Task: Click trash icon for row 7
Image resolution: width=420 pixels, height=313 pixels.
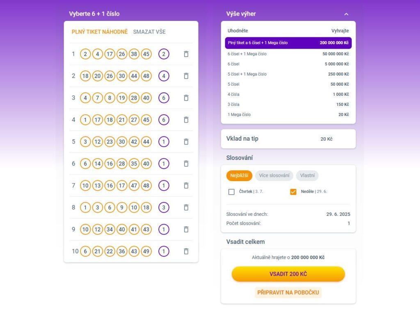Action: 186,186
